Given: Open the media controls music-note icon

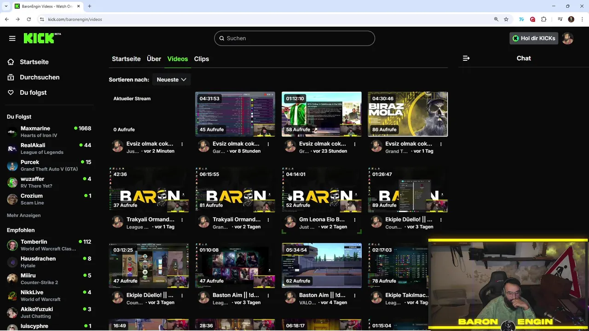Looking at the screenshot, I should 560,19.
